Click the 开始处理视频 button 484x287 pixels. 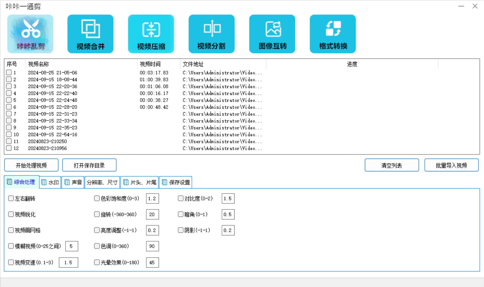click(x=31, y=165)
